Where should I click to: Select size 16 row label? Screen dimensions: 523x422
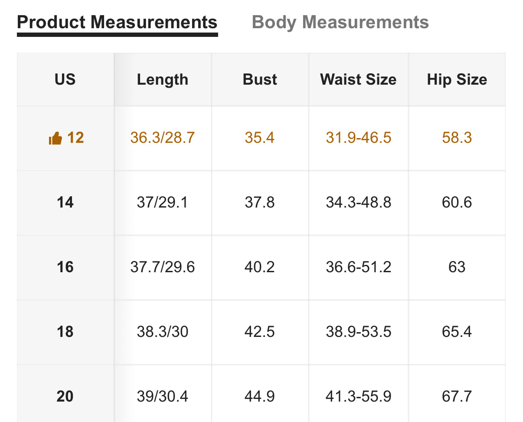click(x=65, y=267)
